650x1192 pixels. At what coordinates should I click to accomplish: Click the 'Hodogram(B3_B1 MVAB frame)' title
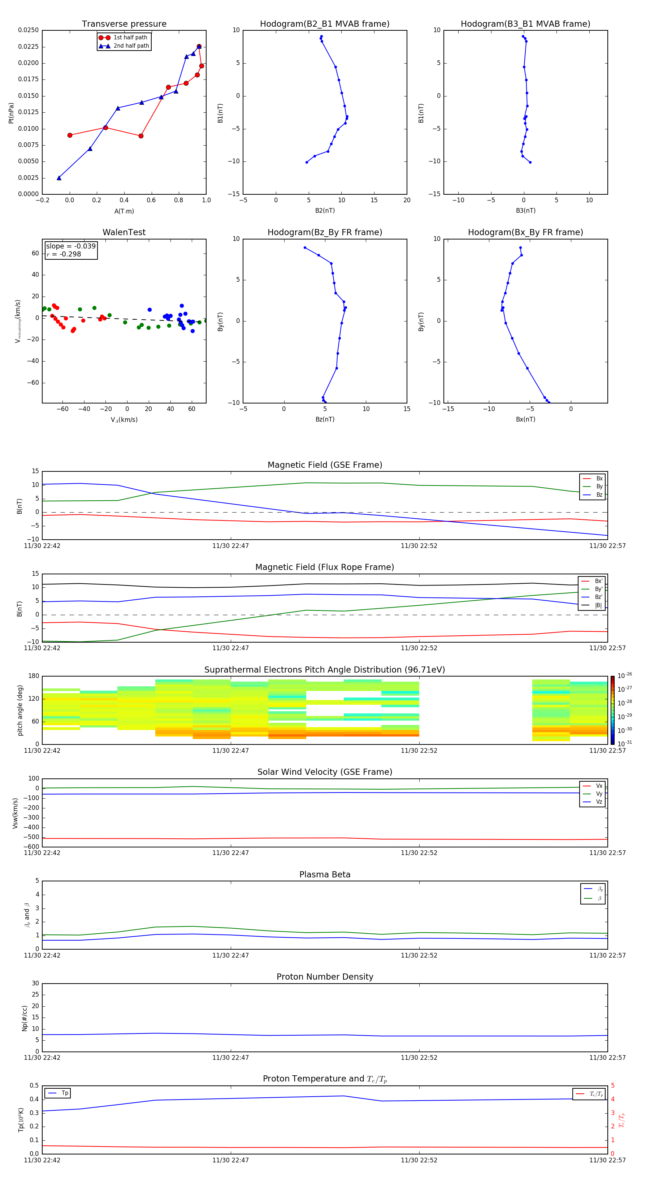(x=525, y=24)
